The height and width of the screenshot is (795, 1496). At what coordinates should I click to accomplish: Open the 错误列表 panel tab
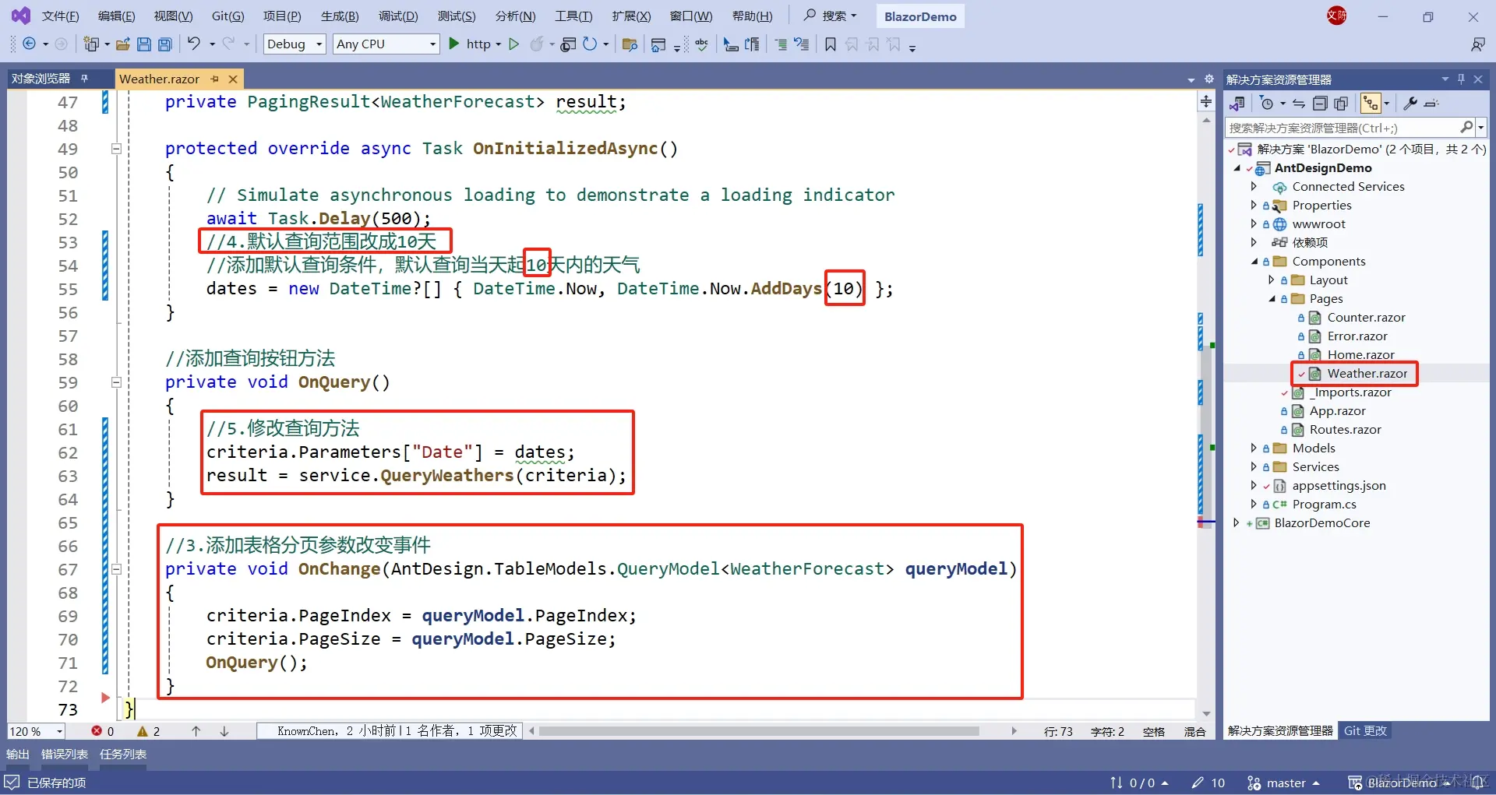pyautogui.click(x=65, y=754)
